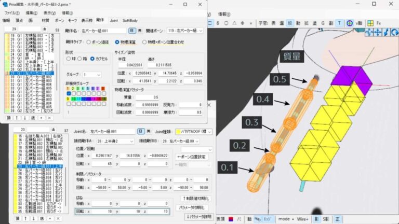Image resolution: width=399 pixels, height=224 pixels.
Task: Click the パラメータ初期化 button
Action: click(x=193, y=206)
